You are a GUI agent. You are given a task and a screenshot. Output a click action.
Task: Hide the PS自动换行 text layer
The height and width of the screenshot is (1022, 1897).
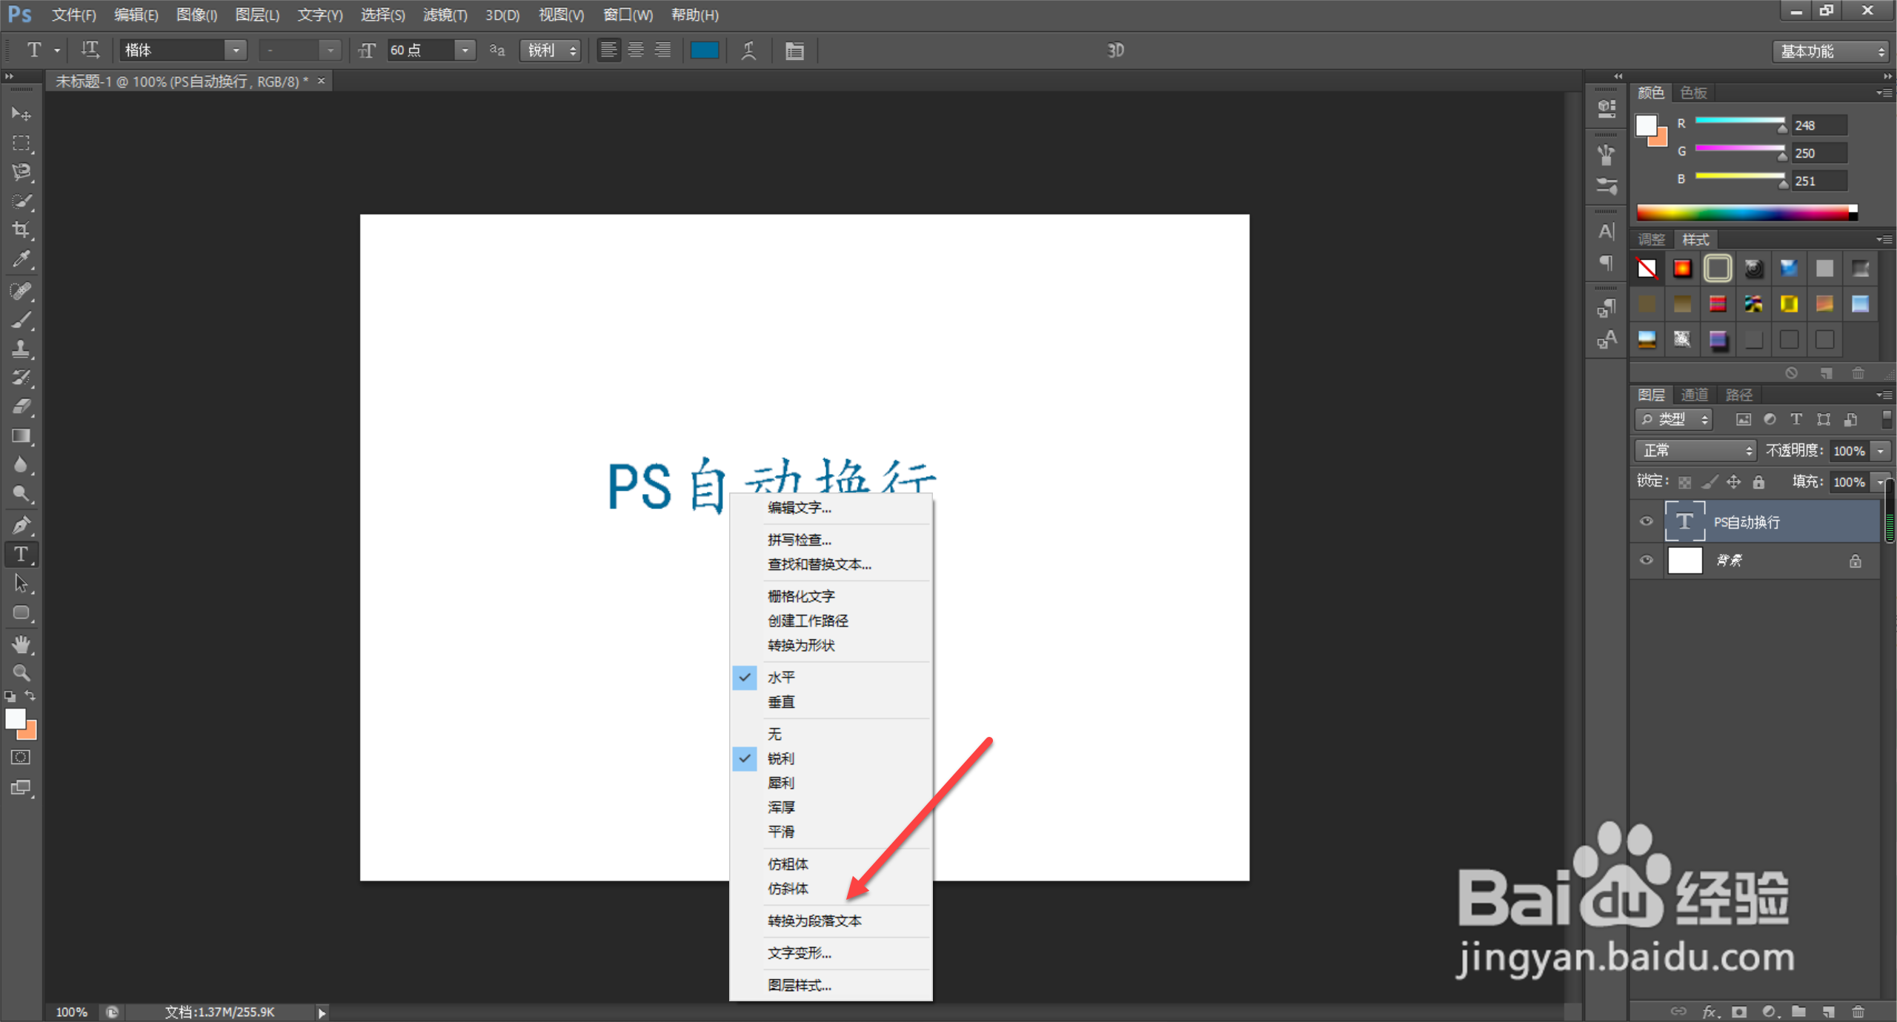pos(1646,521)
